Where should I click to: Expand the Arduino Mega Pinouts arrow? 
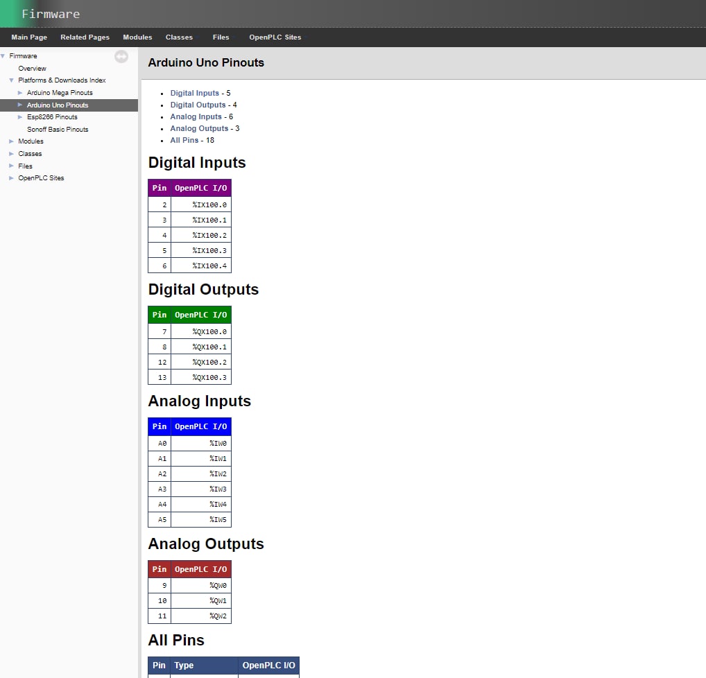pos(20,93)
